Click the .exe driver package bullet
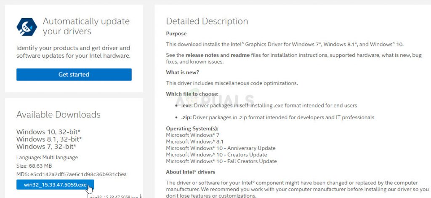This screenshot has width=431, height=198. coord(269,105)
